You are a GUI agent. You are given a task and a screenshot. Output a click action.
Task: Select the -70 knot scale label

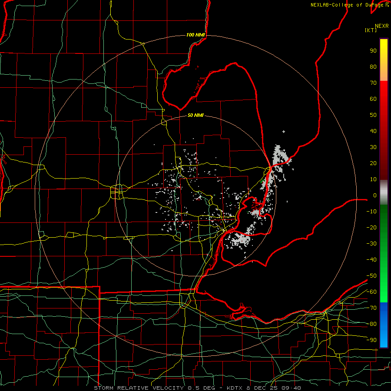click(371, 308)
